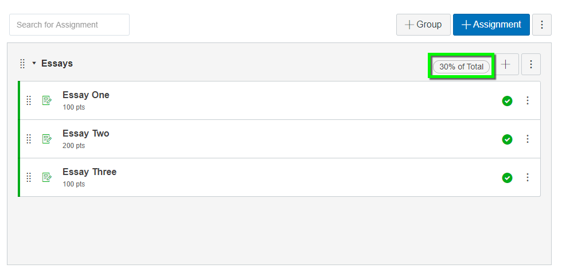Screen dimensions: 562x276
Task: Click the blue + Assignment button
Action: point(491,25)
